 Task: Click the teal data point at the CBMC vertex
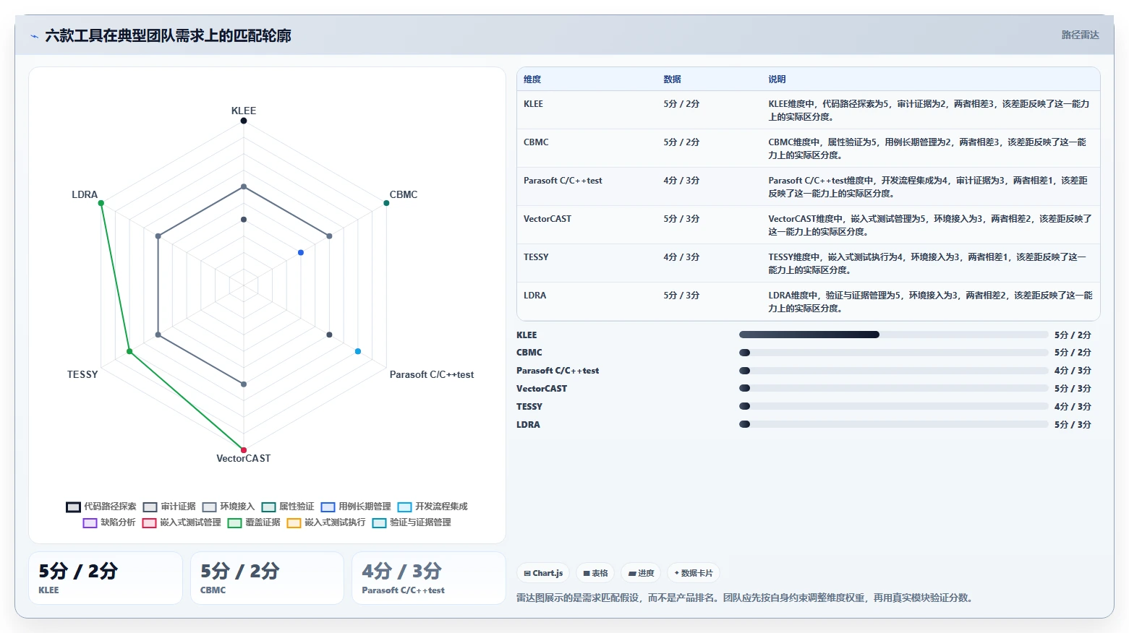tap(386, 203)
